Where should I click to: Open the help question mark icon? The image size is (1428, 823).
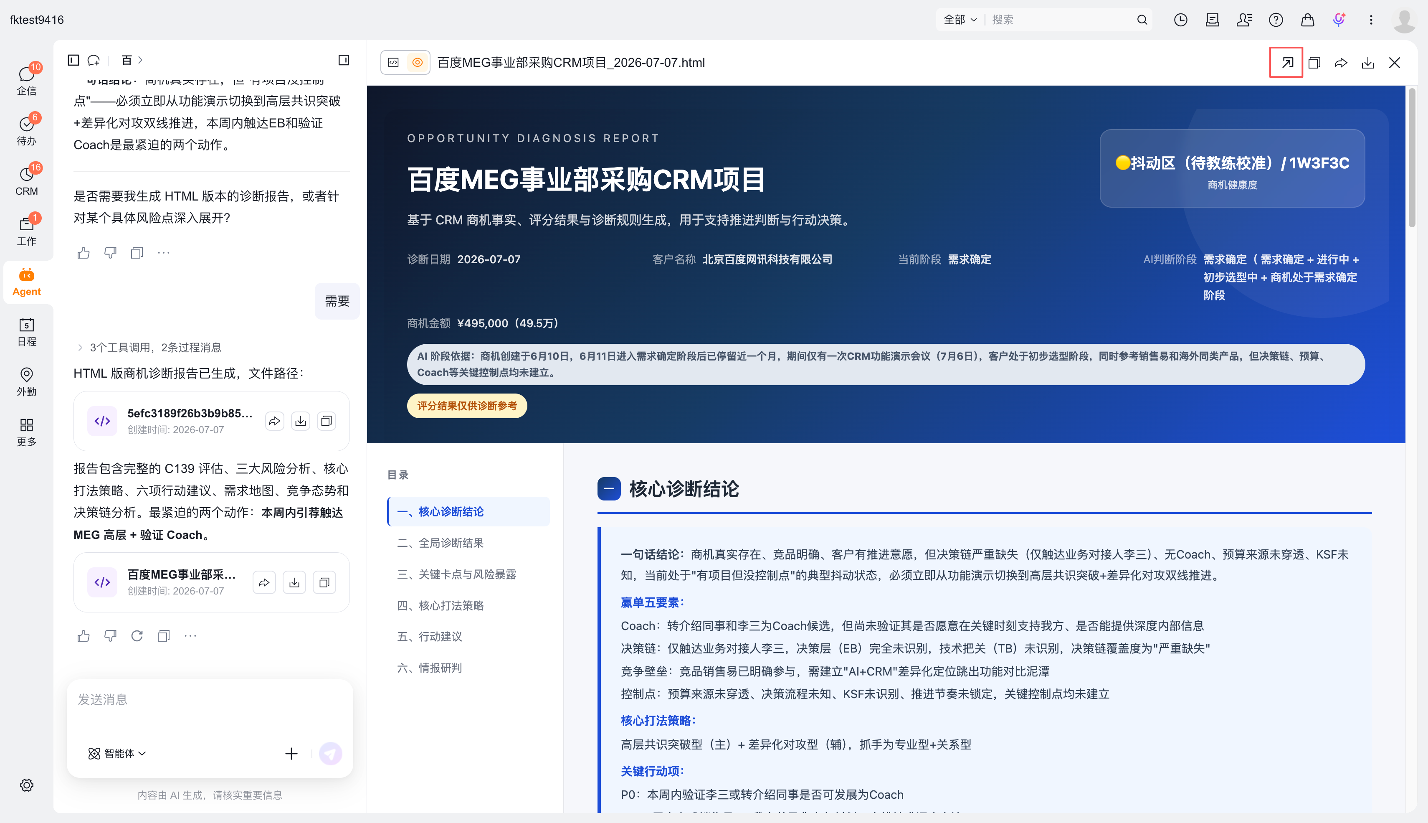[1276, 20]
